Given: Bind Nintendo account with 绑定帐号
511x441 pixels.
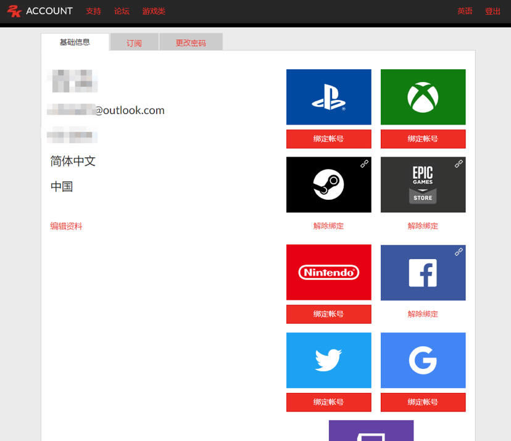Looking at the screenshot, I should [x=328, y=314].
